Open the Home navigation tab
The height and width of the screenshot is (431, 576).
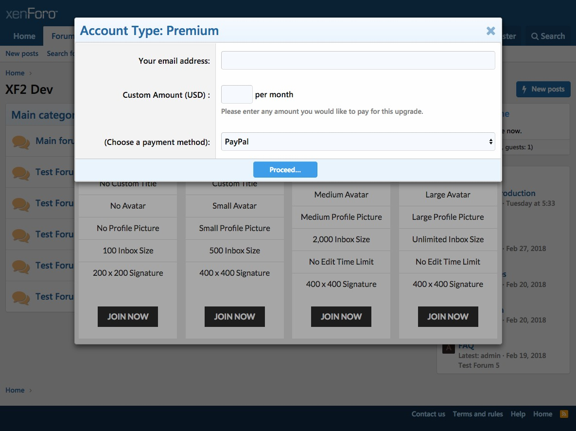coord(24,36)
